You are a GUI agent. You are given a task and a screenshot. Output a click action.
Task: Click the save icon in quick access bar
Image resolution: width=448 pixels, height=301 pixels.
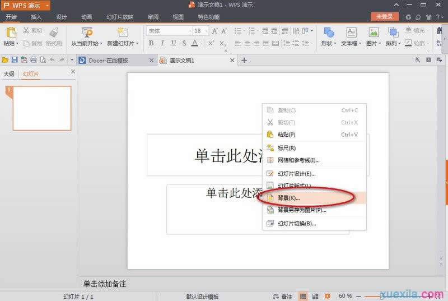point(15,60)
